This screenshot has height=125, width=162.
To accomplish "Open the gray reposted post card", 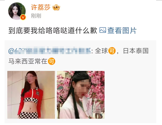I will [x=80, y=82].
